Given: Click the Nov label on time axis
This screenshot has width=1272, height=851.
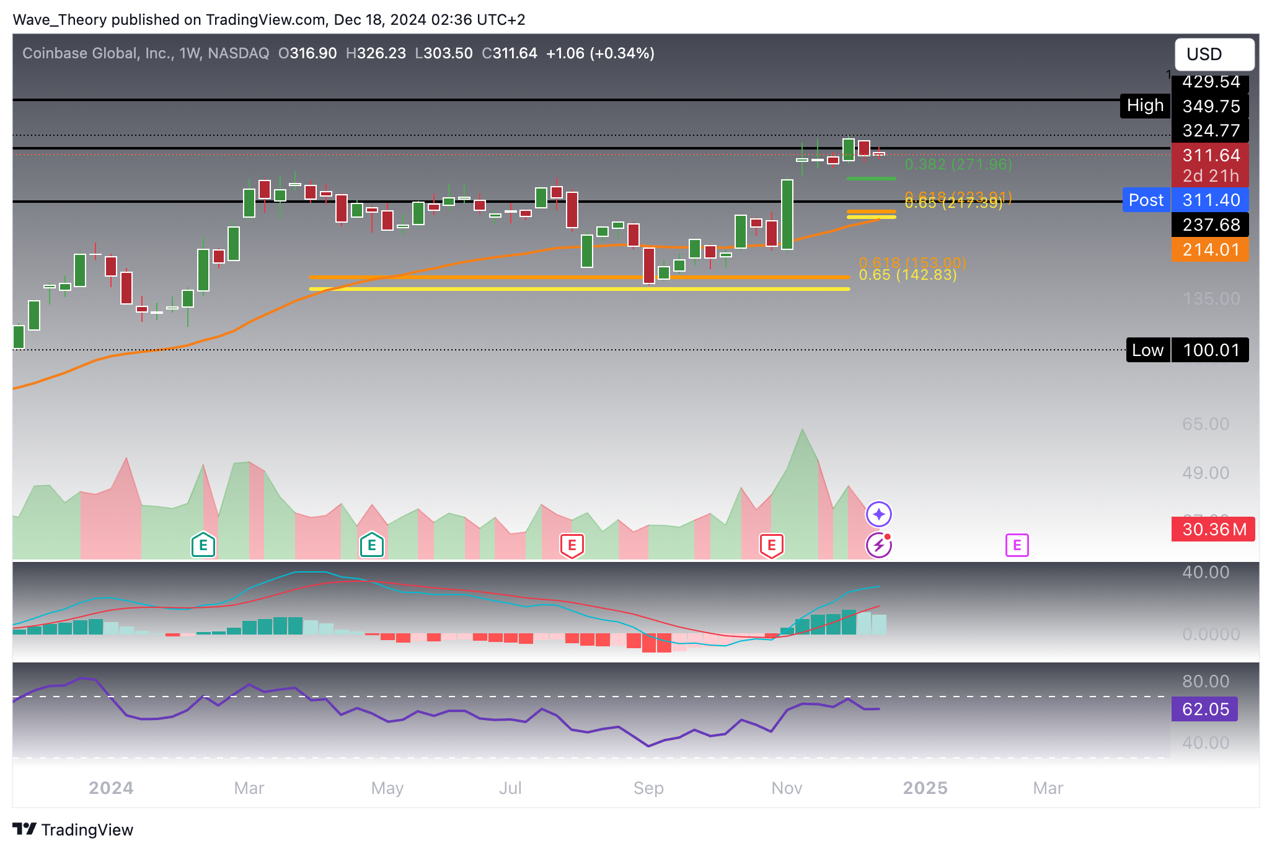Looking at the screenshot, I should click(787, 788).
